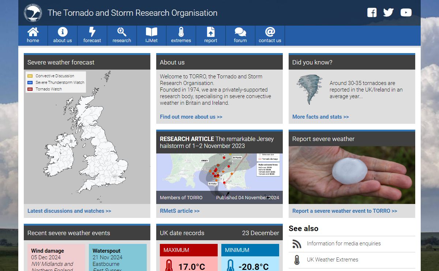
Task: Select the 'about us' menu label
Action: click(63, 41)
